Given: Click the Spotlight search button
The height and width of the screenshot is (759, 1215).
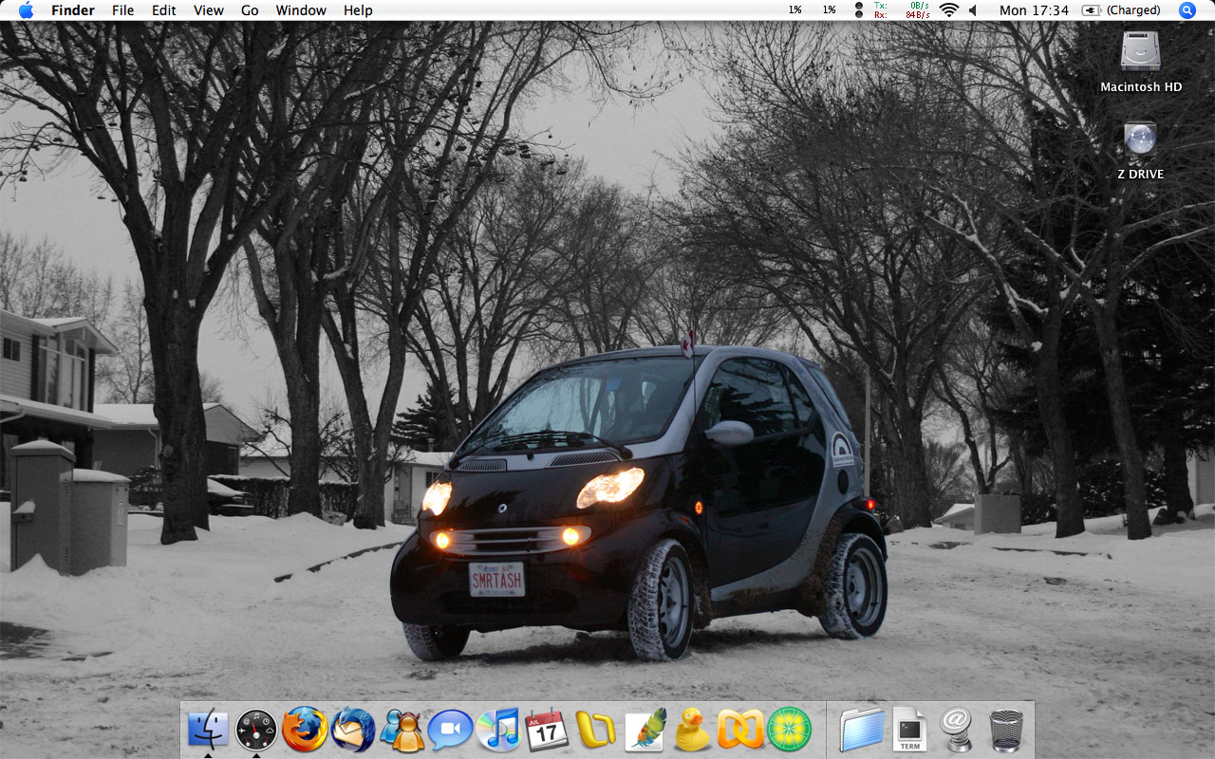Looking at the screenshot, I should click(1187, 10).
